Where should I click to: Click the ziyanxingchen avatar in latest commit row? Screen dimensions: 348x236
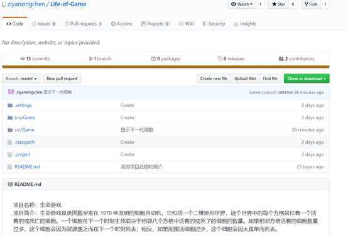pyautogui.click(x=11, y=92)
